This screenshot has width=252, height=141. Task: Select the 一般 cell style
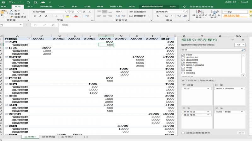coord(235,12)
